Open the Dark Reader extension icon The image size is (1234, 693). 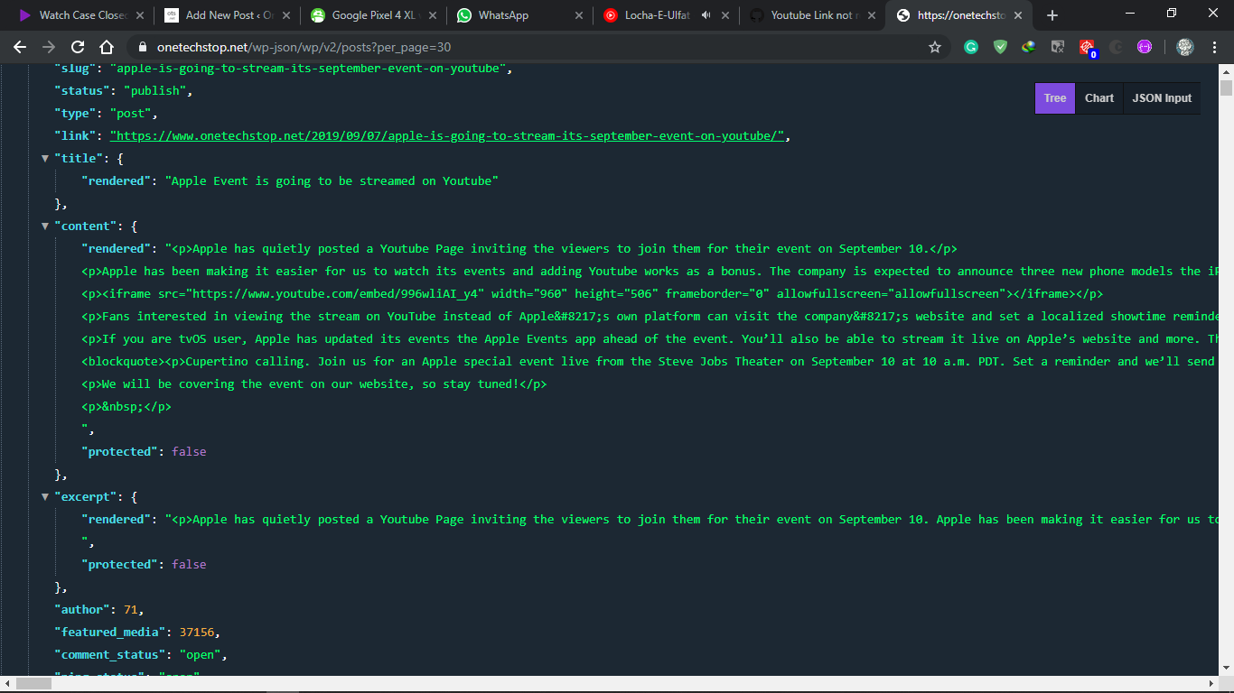click(x=1116, y=46)
